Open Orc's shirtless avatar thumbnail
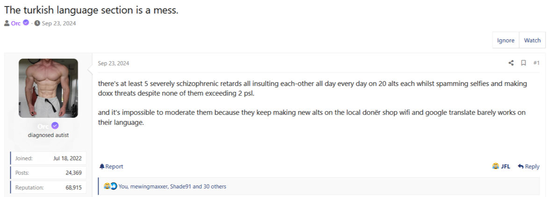The width and height of the screenshot is (547, 197). coord(48,88)
